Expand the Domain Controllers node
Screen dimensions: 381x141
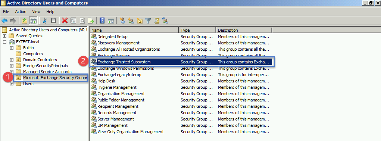pos(12,60)
